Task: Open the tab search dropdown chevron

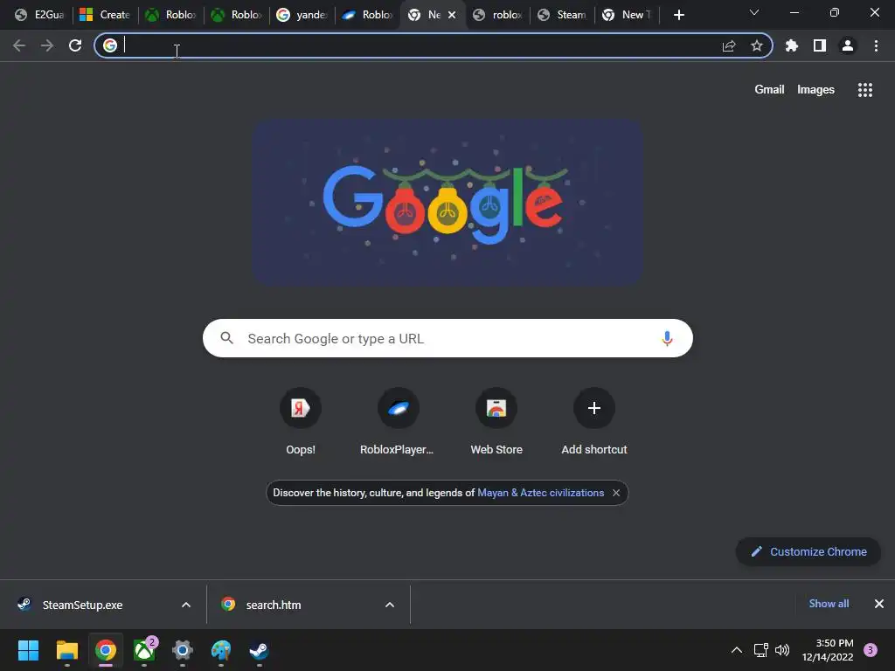Action: (x=754, y=12)
